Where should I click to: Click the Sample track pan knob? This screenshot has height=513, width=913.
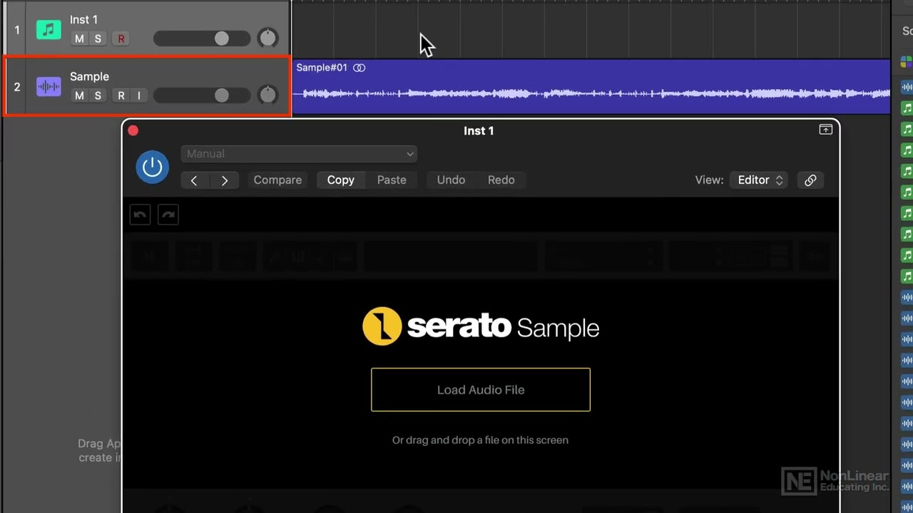(267, 95)
